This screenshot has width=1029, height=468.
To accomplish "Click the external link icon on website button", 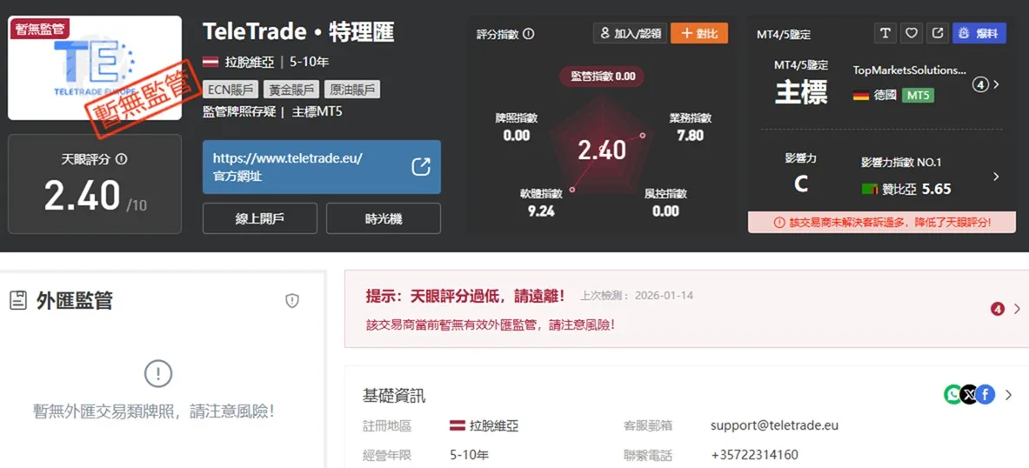I will [421, 167].
